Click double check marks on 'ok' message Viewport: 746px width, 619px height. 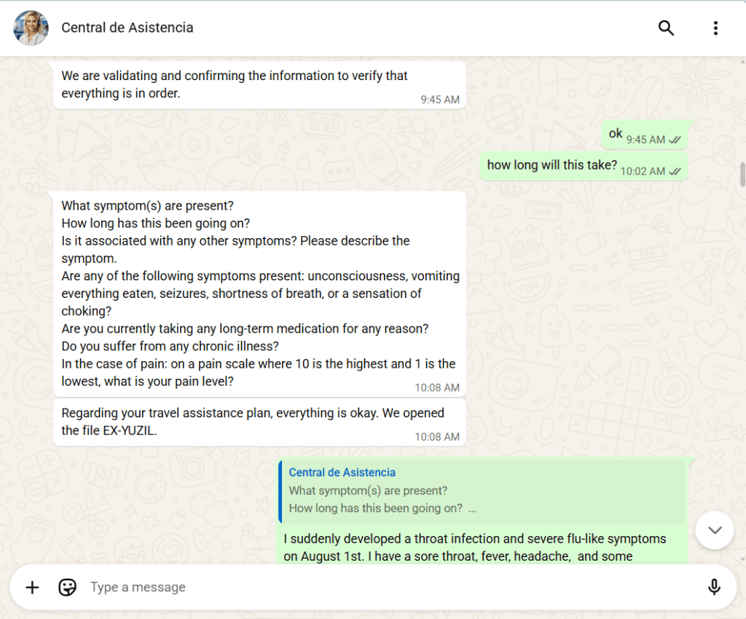675,141
